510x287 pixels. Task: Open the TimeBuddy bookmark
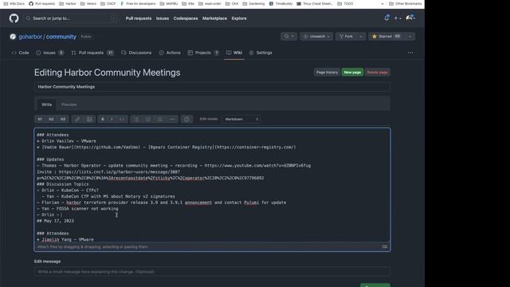tap(281, 3)
